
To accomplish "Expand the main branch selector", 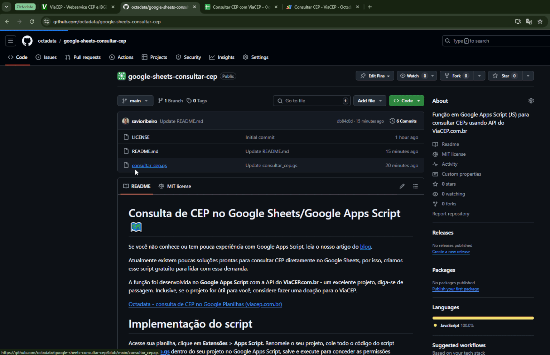I will pos(135,101).
